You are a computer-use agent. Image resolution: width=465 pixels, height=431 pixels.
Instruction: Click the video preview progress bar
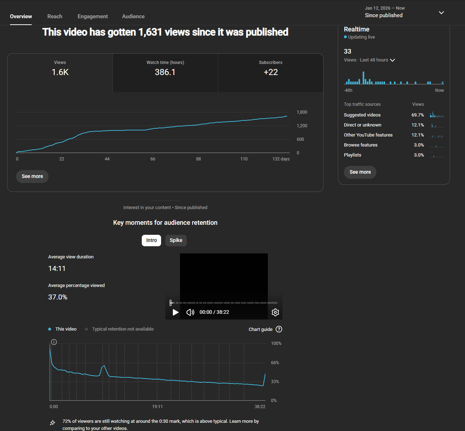point(224,303)
